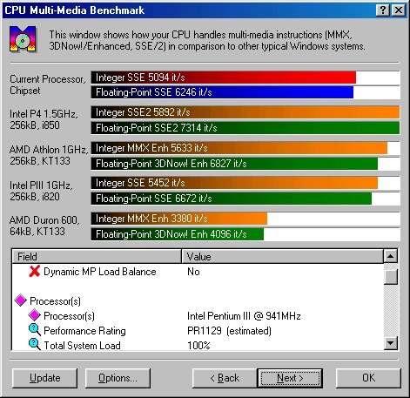Click the Floating-Point SSE2 7314 it/s bar
The height and width of the screenshot is (398, 410).
[245, 128]
